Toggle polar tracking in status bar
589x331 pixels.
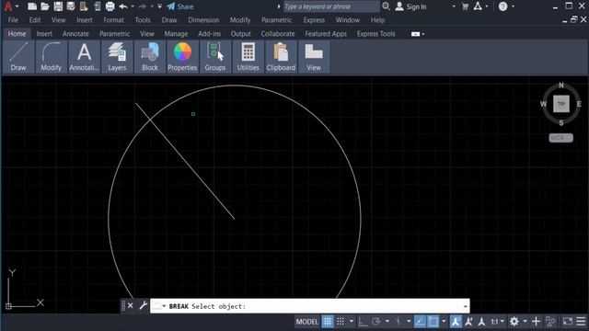pyautogui.click(x=376, y=322)
